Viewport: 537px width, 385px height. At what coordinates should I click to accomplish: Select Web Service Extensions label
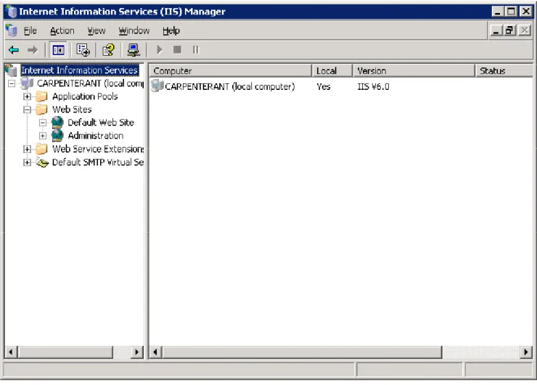click(98, 149)
